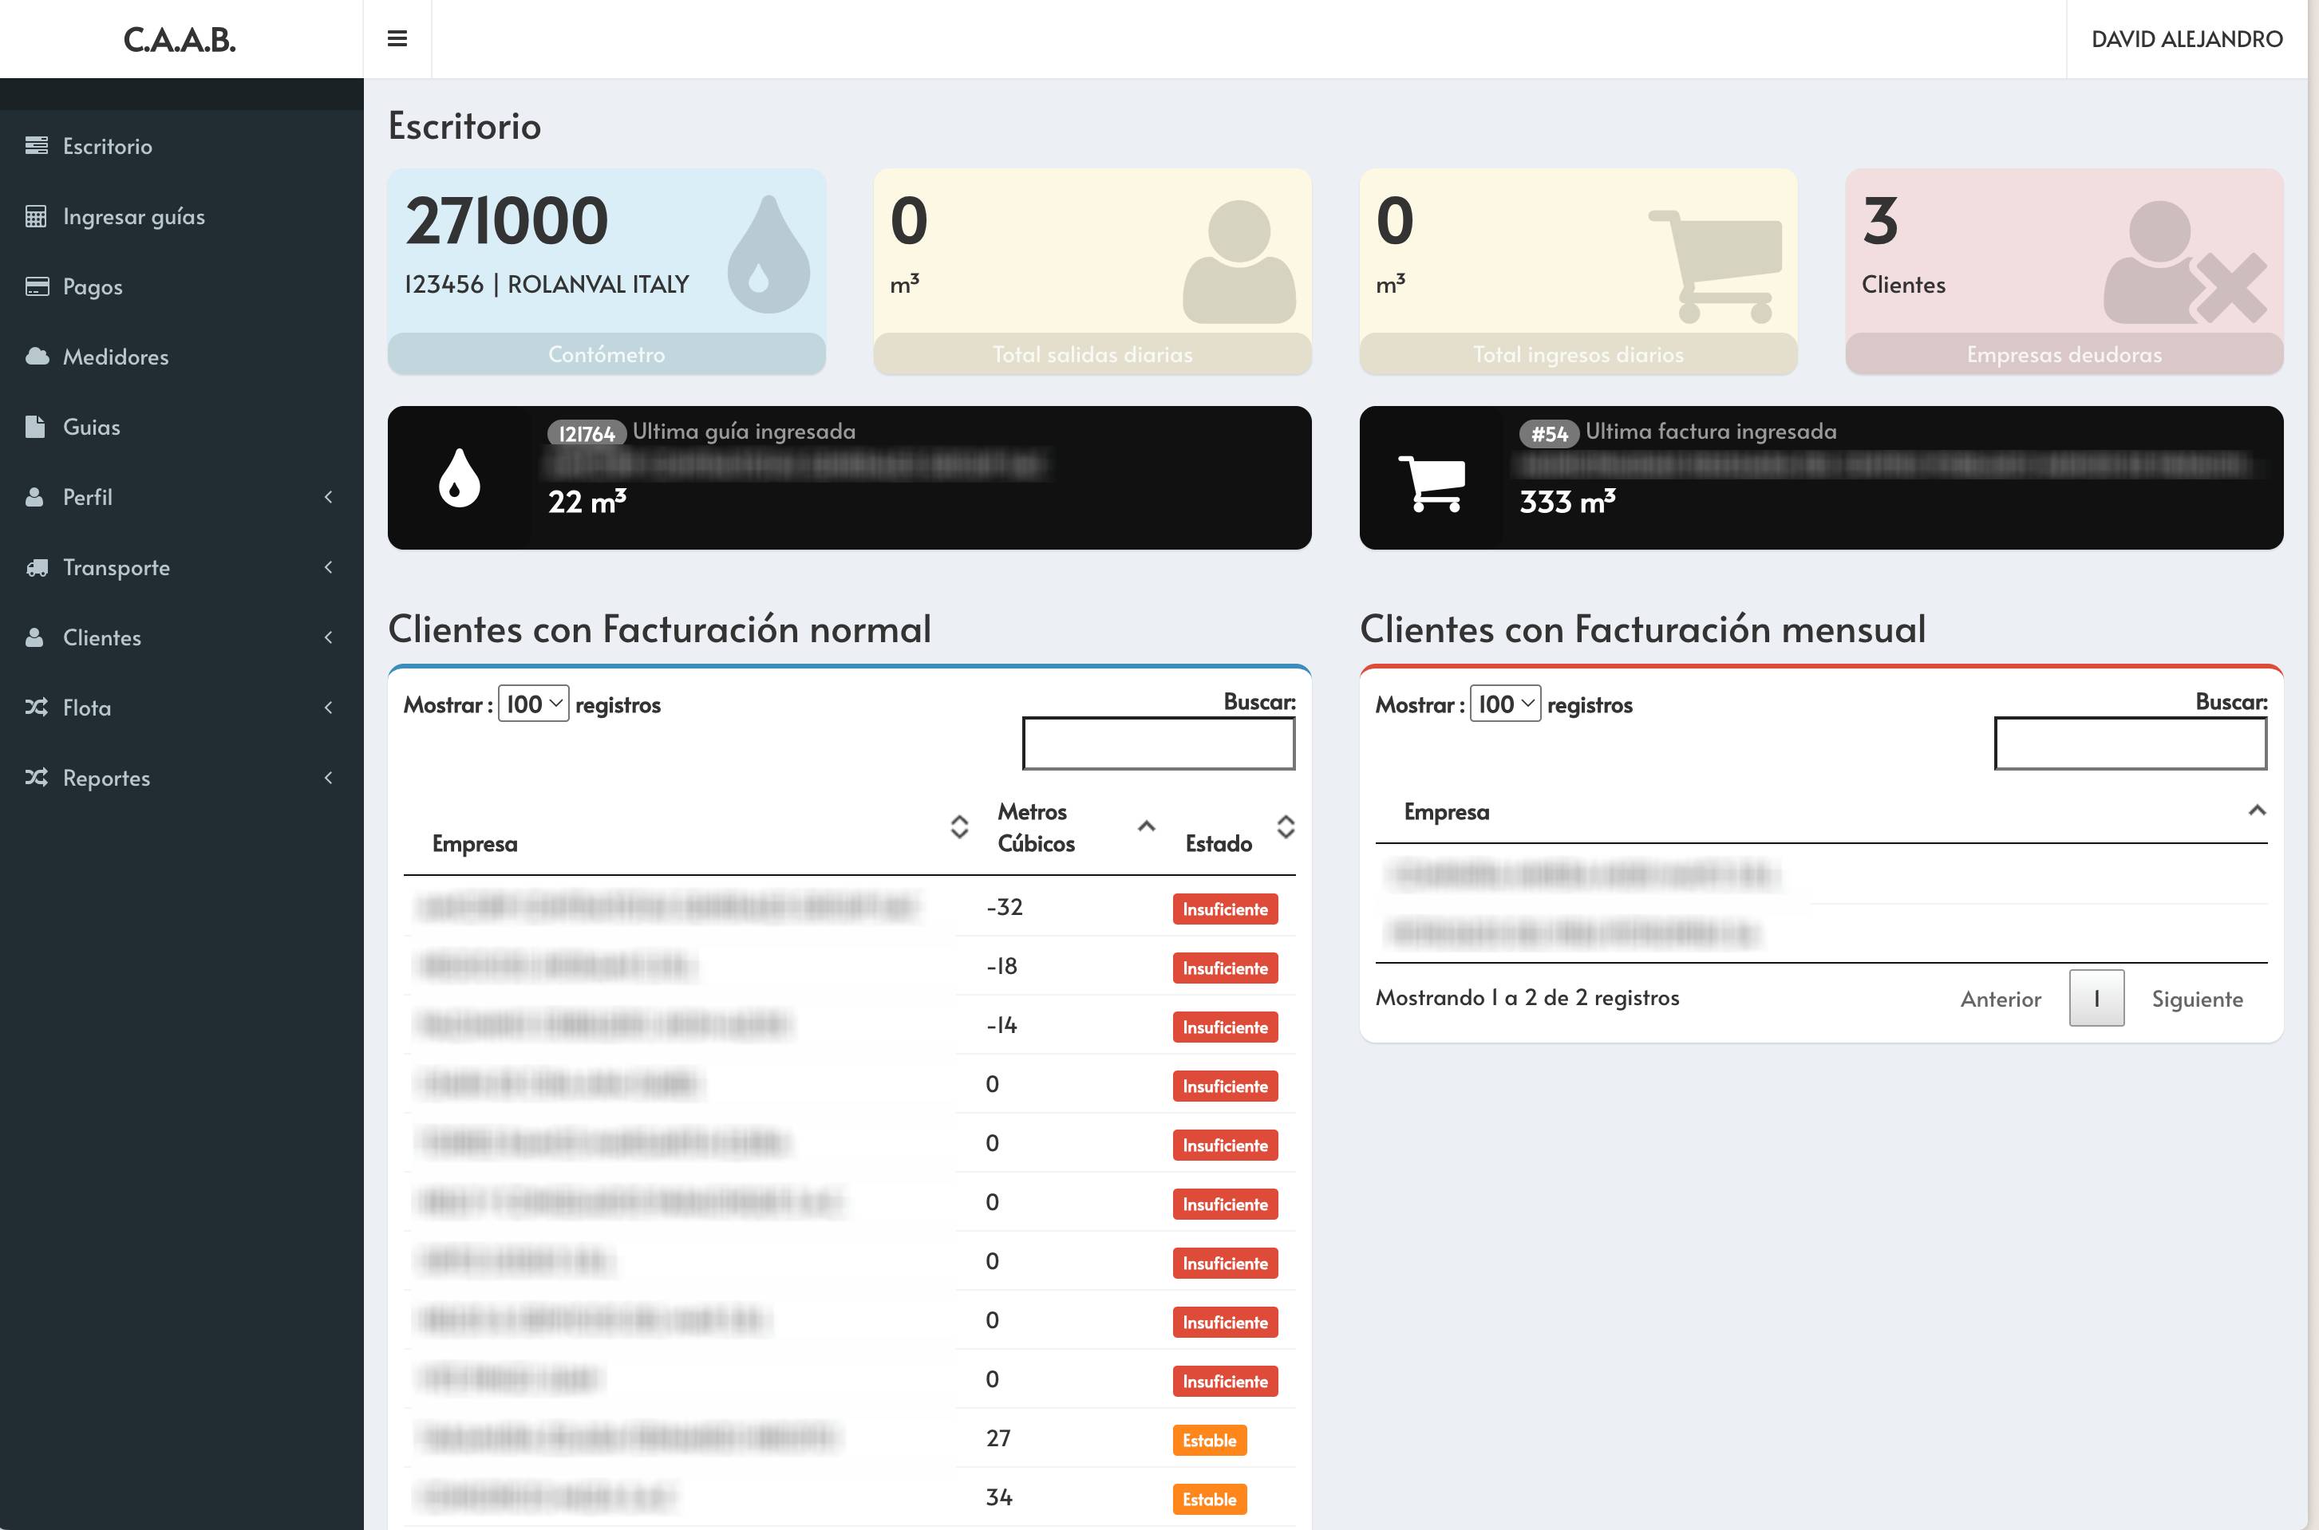
Task: Click the Flota shuffle icon
Action: (x=36, y=708)
